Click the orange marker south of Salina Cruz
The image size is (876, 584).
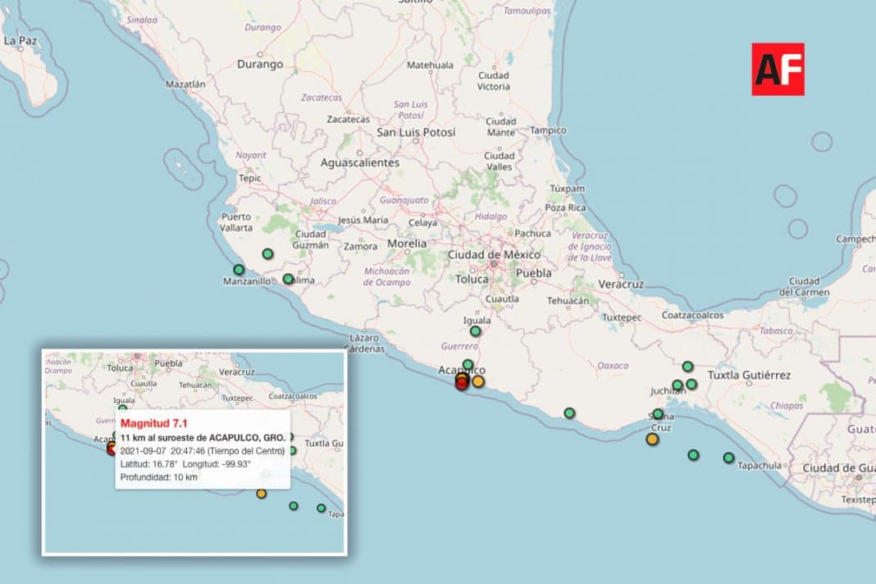point(652,439)
